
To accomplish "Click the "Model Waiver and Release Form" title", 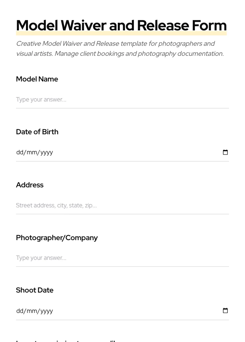I will pos(121,25).
